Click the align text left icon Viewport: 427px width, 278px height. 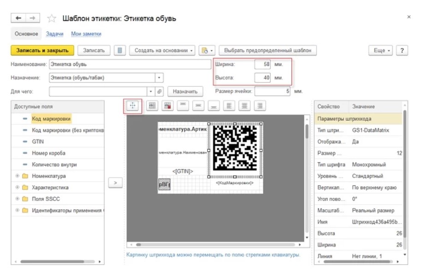point(229,106)
